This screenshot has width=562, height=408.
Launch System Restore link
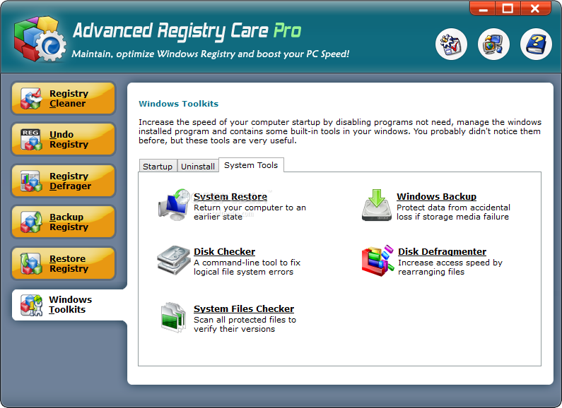coord(230,196)
